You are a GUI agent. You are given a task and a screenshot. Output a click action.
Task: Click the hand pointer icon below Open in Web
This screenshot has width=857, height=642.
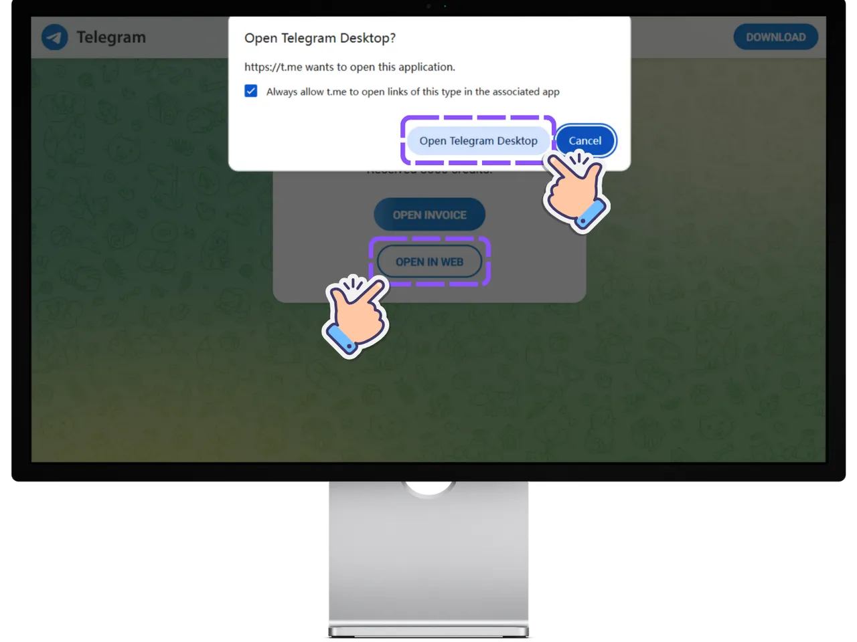[x=355, y=316]
